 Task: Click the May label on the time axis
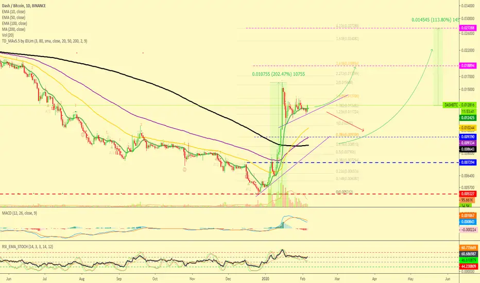tap(410, 279)
